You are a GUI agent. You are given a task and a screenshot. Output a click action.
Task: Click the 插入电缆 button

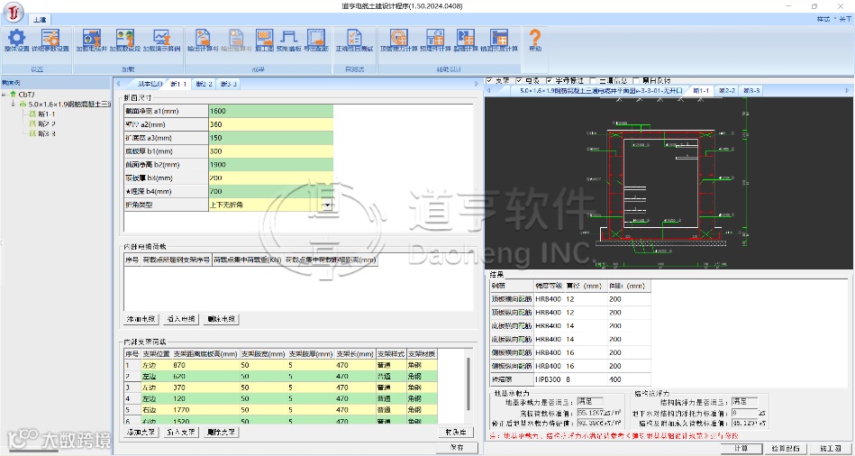tap(182, 319)
